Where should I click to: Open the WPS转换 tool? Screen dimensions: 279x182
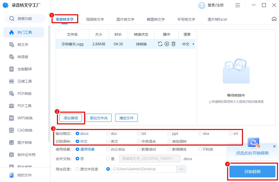[x=23, y=118]
